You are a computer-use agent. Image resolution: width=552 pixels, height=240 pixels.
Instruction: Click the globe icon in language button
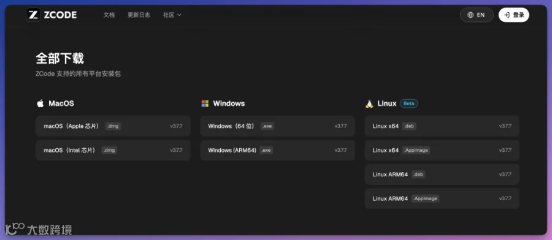470,15
